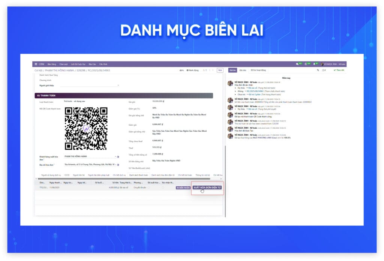
Task: Switch to Người liên hệ tab
Action: 79,175
